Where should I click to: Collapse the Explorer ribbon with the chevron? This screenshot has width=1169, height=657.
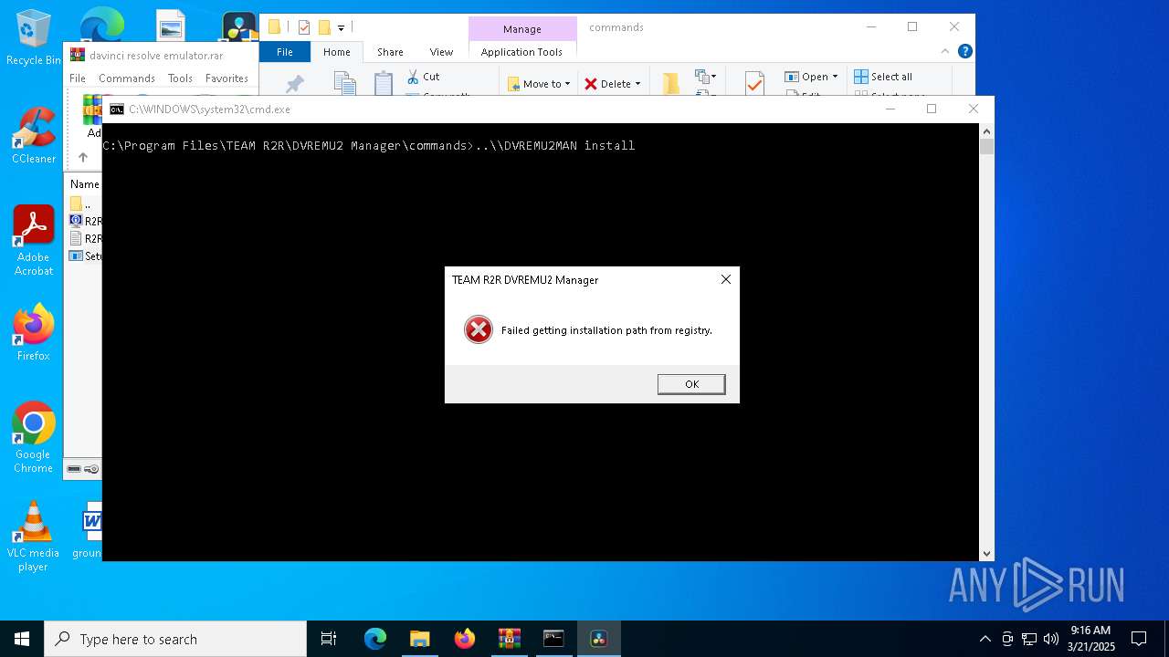pyautogui.click(x=946, y=52)
